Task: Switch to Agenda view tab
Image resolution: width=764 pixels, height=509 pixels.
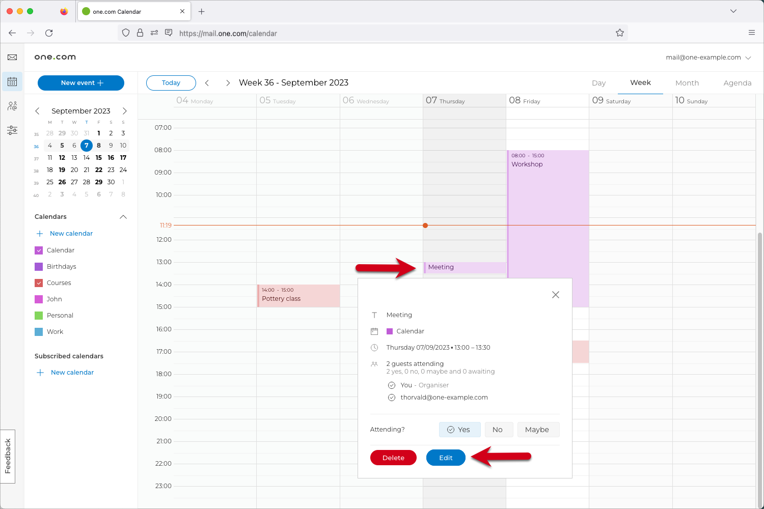Action: pyautogui.click(x=737, y=83)
